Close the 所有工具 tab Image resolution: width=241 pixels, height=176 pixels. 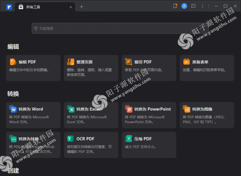click(71, 7)
